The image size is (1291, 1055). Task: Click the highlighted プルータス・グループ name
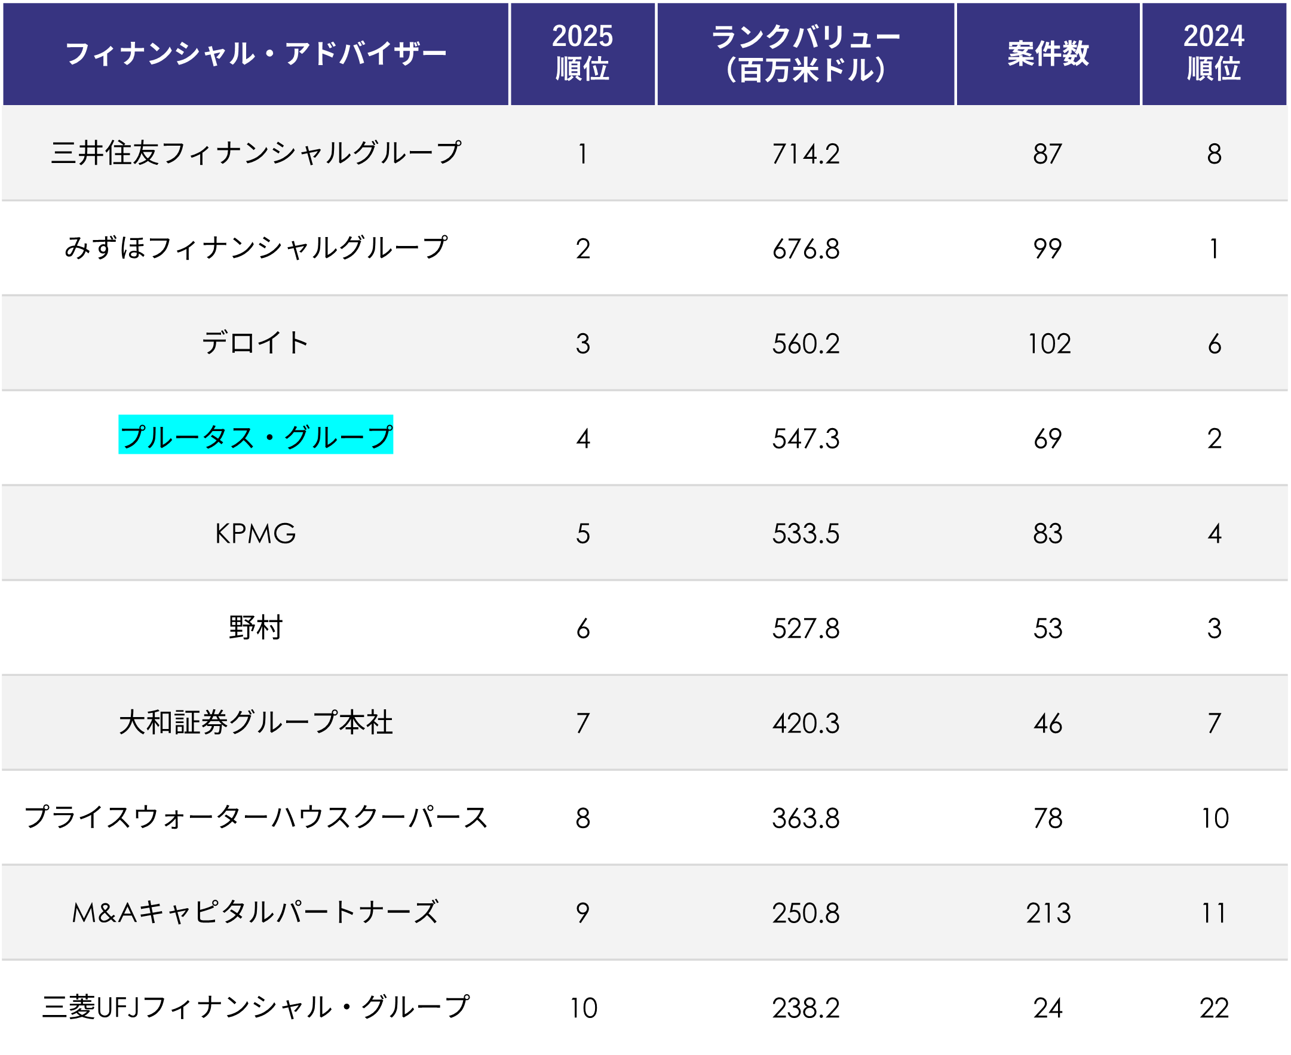256,436
